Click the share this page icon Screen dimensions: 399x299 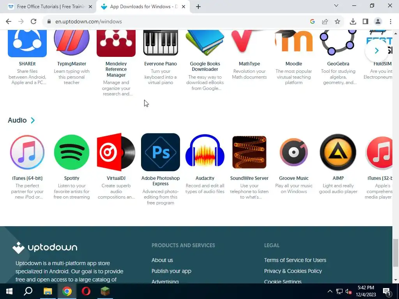[x=325, y=22]
